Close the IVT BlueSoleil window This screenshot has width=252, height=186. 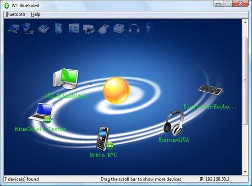point(240,4)
